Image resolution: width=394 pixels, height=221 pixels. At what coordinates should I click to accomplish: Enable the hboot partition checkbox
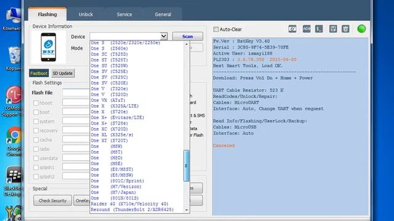tap(36, 103)
